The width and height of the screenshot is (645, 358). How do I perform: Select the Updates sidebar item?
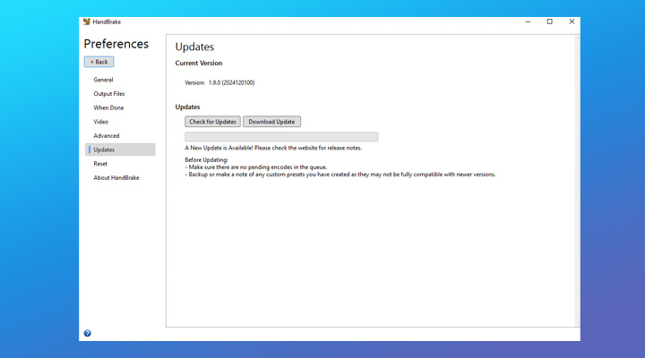(x=120, y=149)
